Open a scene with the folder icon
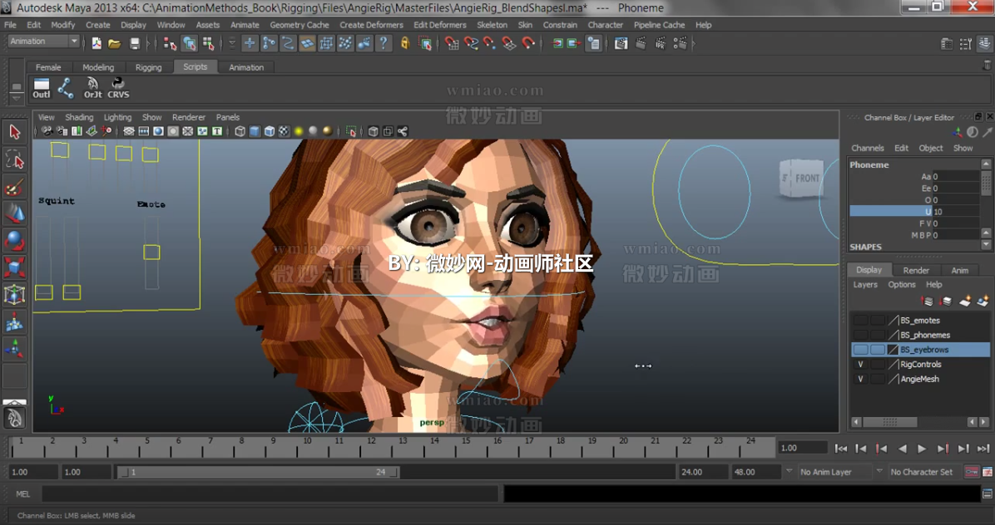Image resolution: width=995 pixels, height=525 pixels. pos(114,43)
